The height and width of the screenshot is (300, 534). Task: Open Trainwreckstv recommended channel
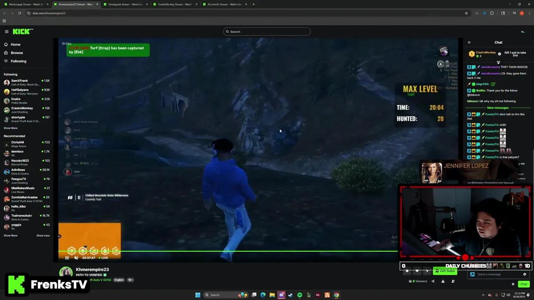click(x=27, y=217)
